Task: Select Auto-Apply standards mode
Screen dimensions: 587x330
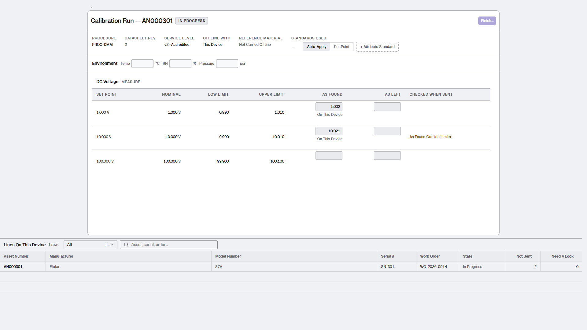Action: point(316,47)
